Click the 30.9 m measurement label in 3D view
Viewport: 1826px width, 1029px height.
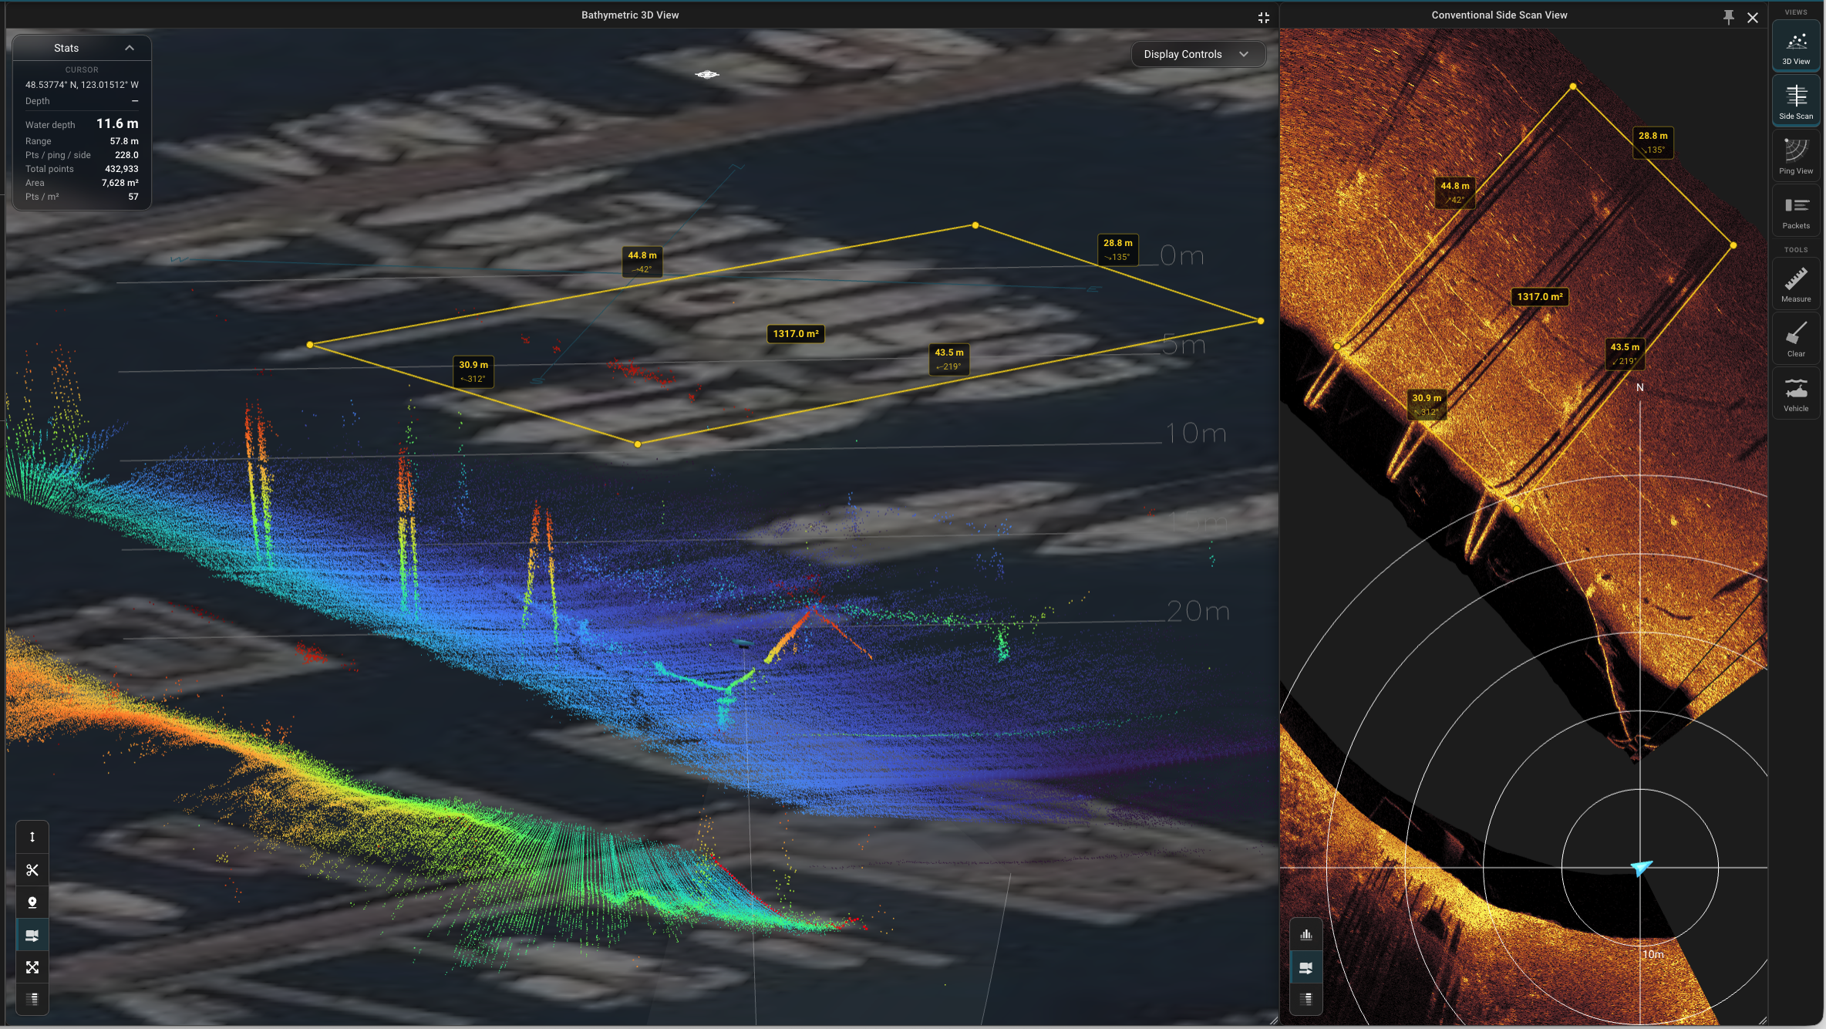473,372
